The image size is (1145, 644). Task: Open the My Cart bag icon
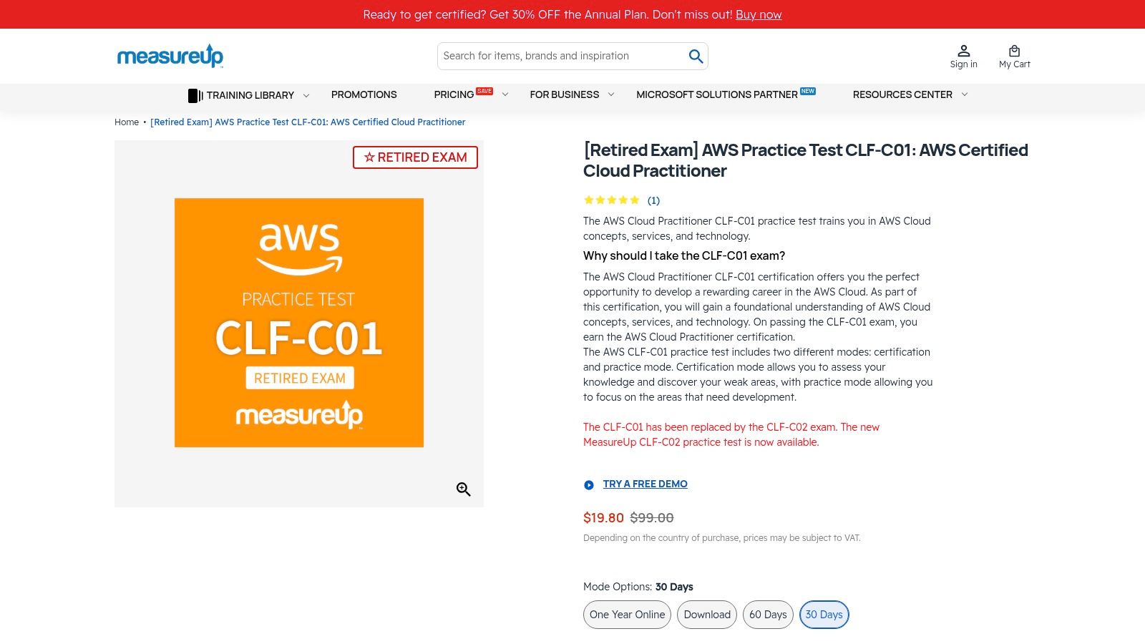tap(1014, 52)
